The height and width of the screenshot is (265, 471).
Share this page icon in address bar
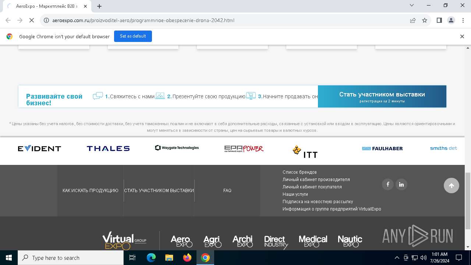[x=413, y=20]
